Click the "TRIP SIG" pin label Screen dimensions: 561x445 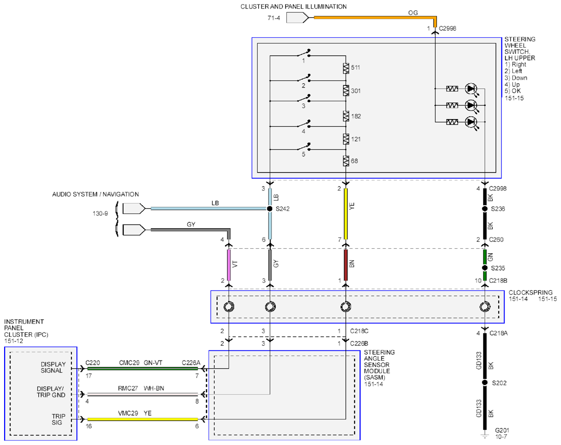[x=58, y=419]
